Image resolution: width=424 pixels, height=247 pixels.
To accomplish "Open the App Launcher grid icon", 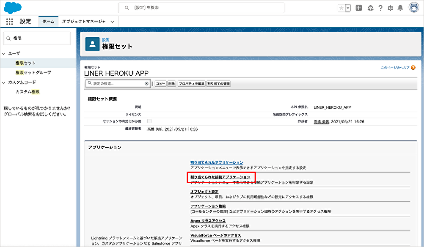I will pos(9,21).
